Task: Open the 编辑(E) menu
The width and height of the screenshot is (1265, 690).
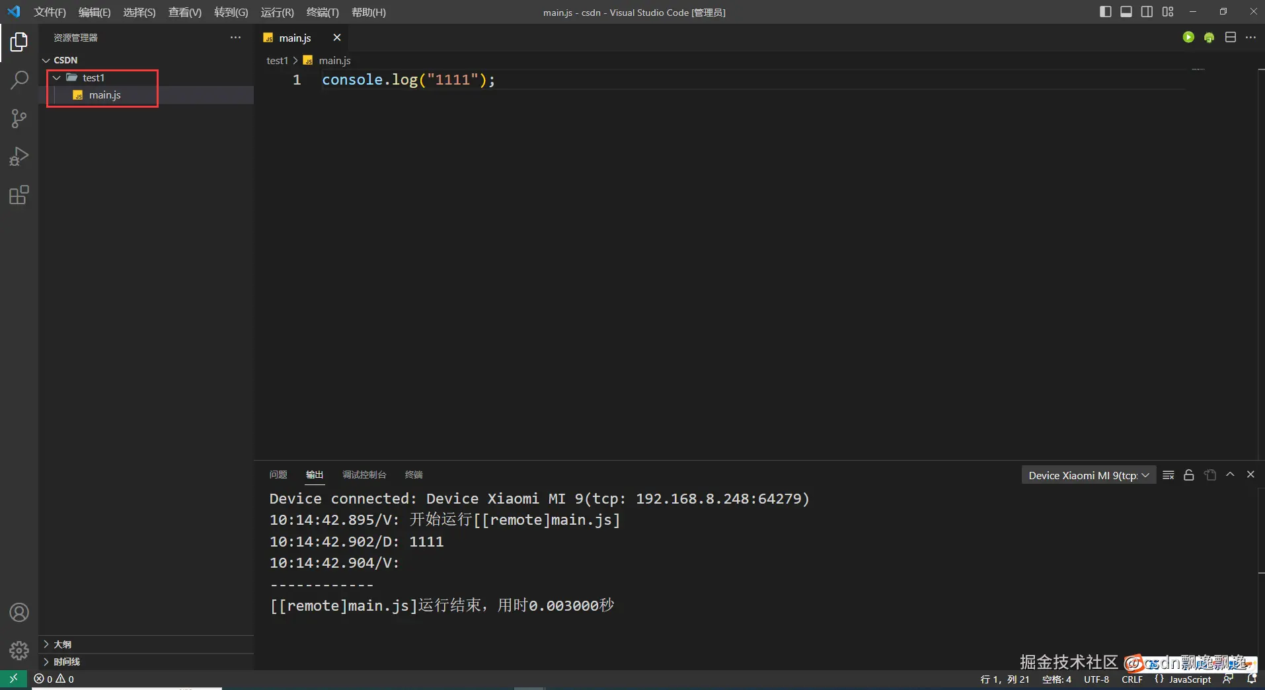Action: pos(95,13)
